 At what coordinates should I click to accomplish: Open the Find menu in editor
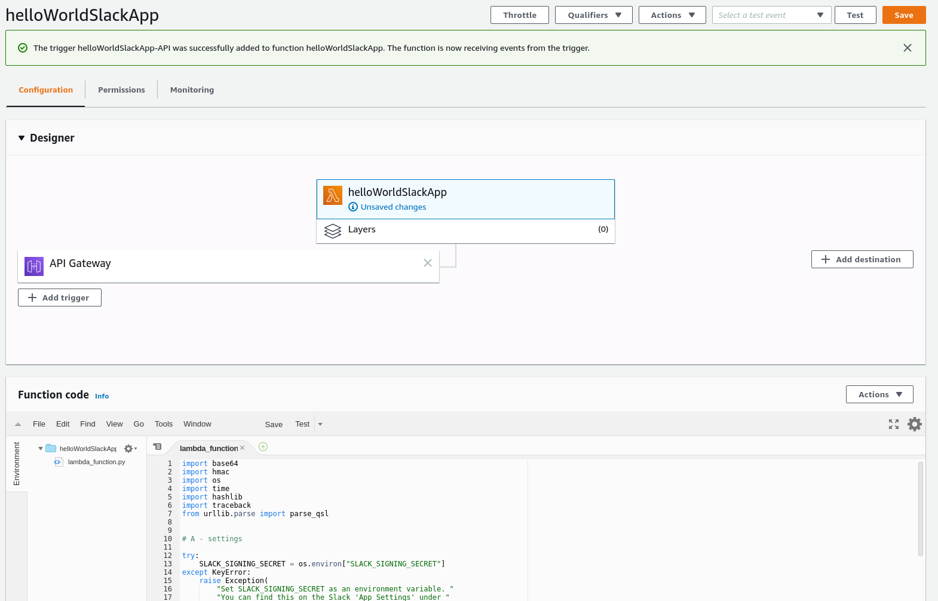coord(88,424)
